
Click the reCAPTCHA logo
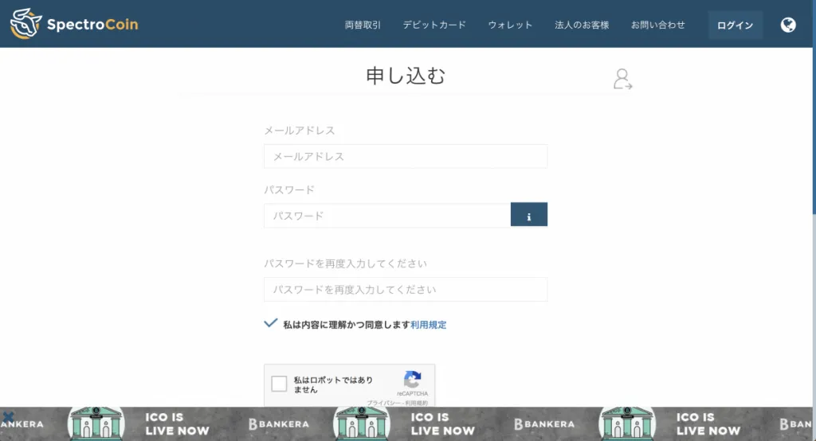tap(412, 380)
